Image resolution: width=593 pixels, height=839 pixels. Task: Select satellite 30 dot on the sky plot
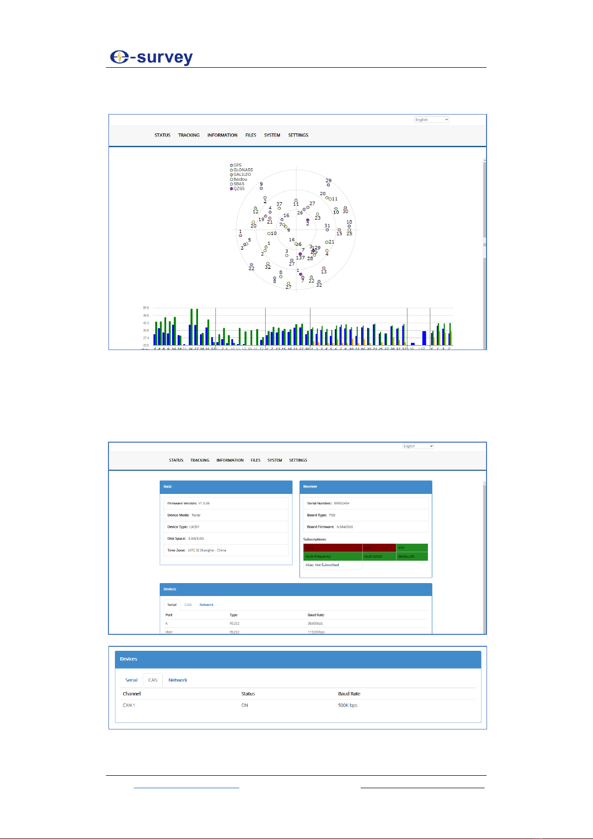tap(345, 208)
